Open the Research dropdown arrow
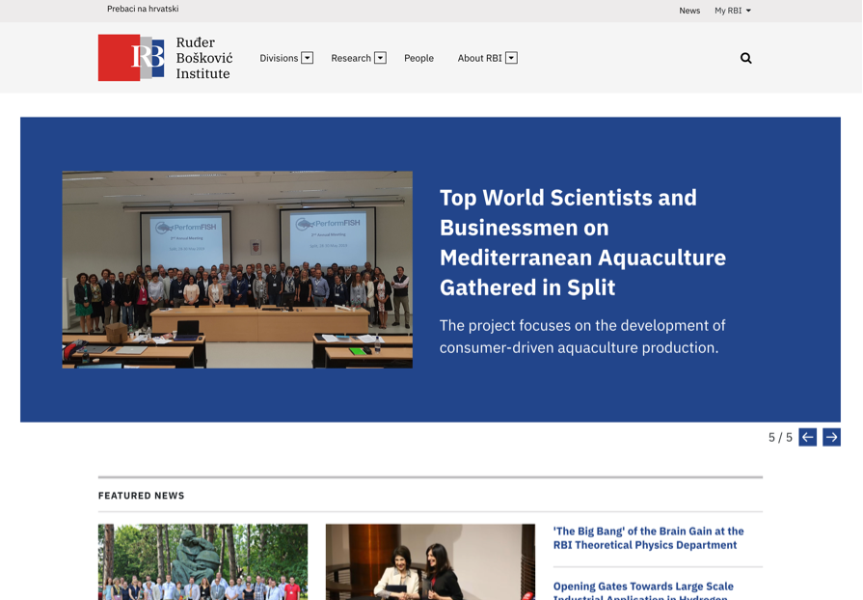The height and width of the screenshot is (600, 863). (380, 58)
